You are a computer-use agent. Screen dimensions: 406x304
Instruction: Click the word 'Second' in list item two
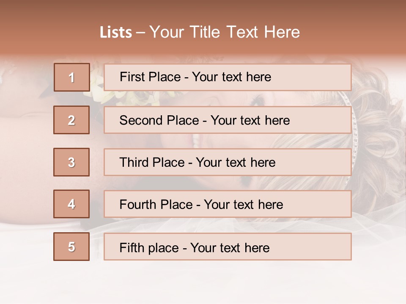coord(141,120)
